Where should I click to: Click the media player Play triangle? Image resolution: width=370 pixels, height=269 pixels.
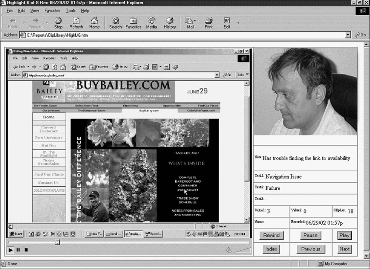pyautogui.click(x=11, y=250)
